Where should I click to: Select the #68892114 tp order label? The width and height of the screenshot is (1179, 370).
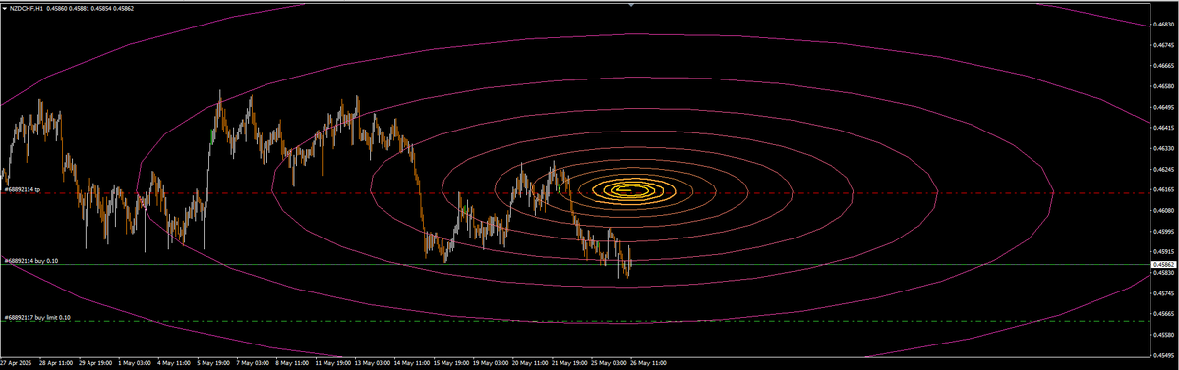click(x=22, y=189)
